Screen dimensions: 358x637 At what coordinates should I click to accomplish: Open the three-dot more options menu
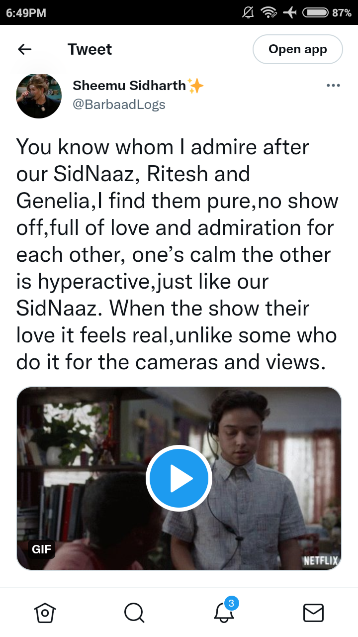[x=333, y=86]
